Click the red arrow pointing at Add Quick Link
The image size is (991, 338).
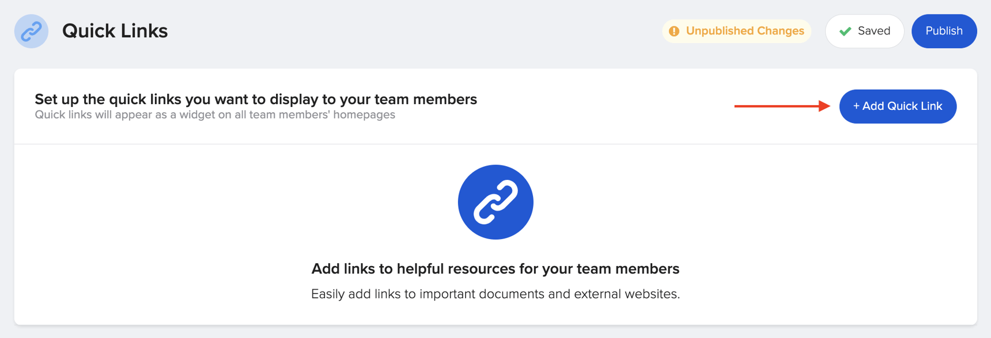(x=781, y=106)
